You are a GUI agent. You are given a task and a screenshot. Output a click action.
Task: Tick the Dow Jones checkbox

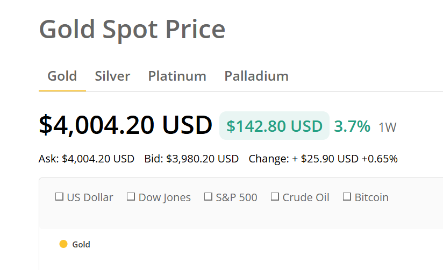click(x=131, y=197)
